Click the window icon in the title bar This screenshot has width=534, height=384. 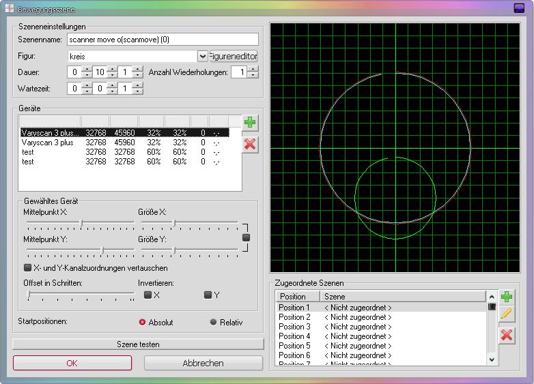pyautogui.click(x=10, y=8)
